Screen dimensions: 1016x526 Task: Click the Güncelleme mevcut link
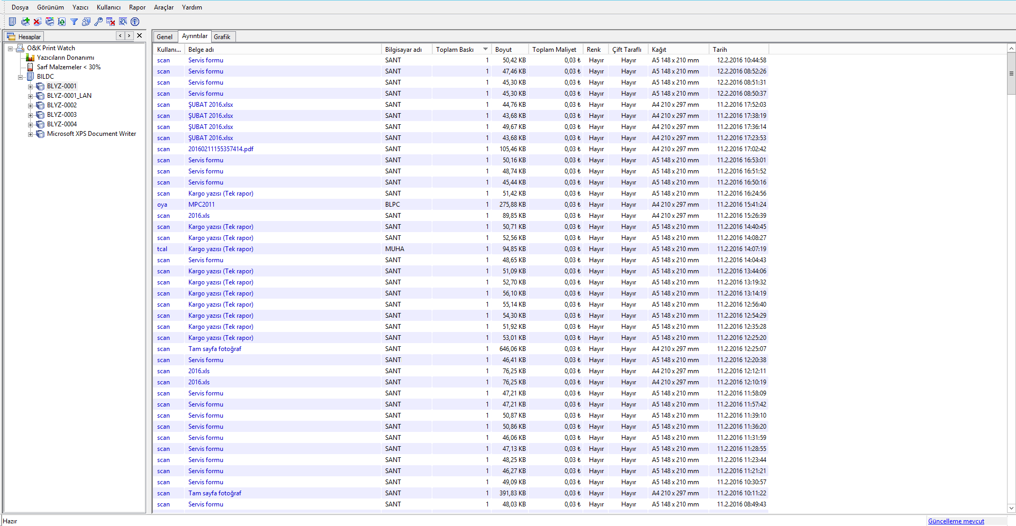(x=956, y=521)
